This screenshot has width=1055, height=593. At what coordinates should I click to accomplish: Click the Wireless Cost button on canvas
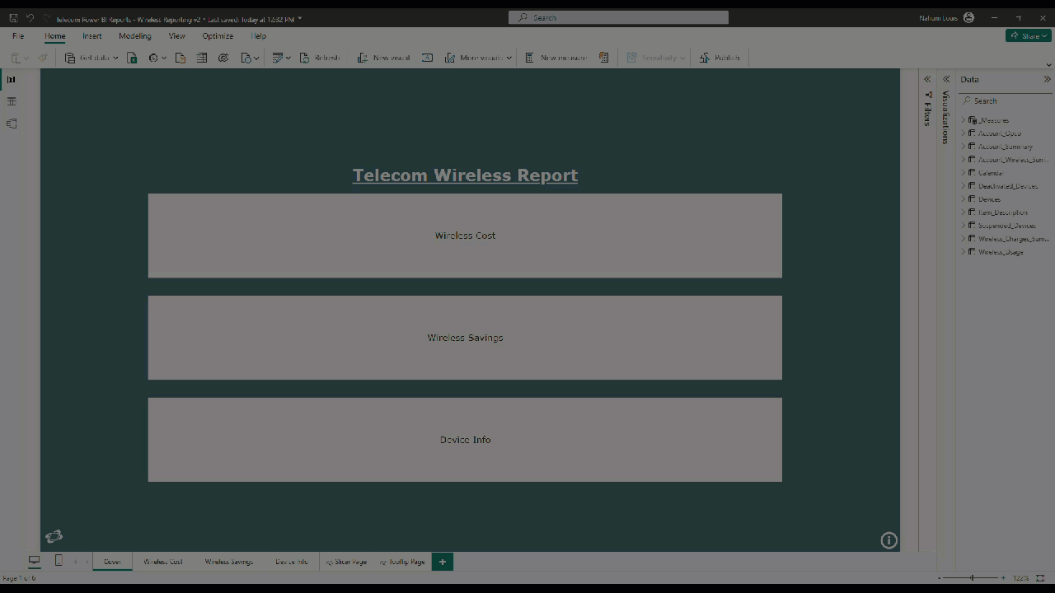[x=465, y=236]
